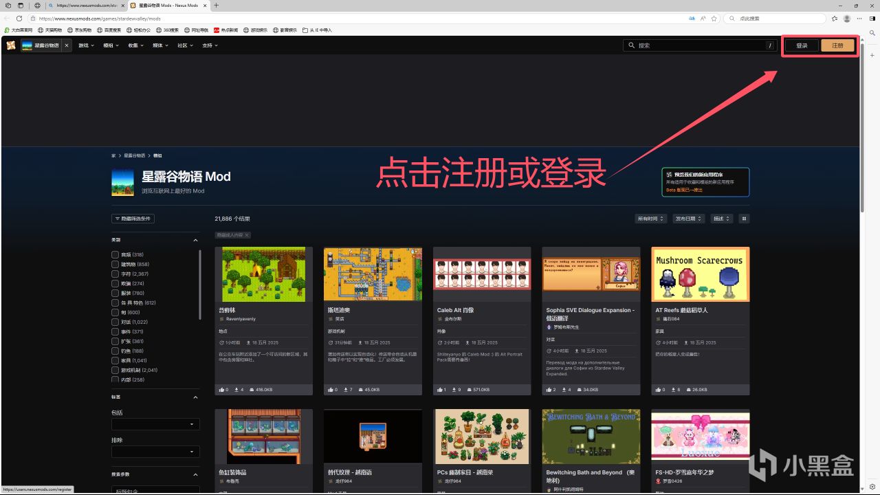Bookmark this page with the star icon
880x495 pixels.
click(715, 19)
